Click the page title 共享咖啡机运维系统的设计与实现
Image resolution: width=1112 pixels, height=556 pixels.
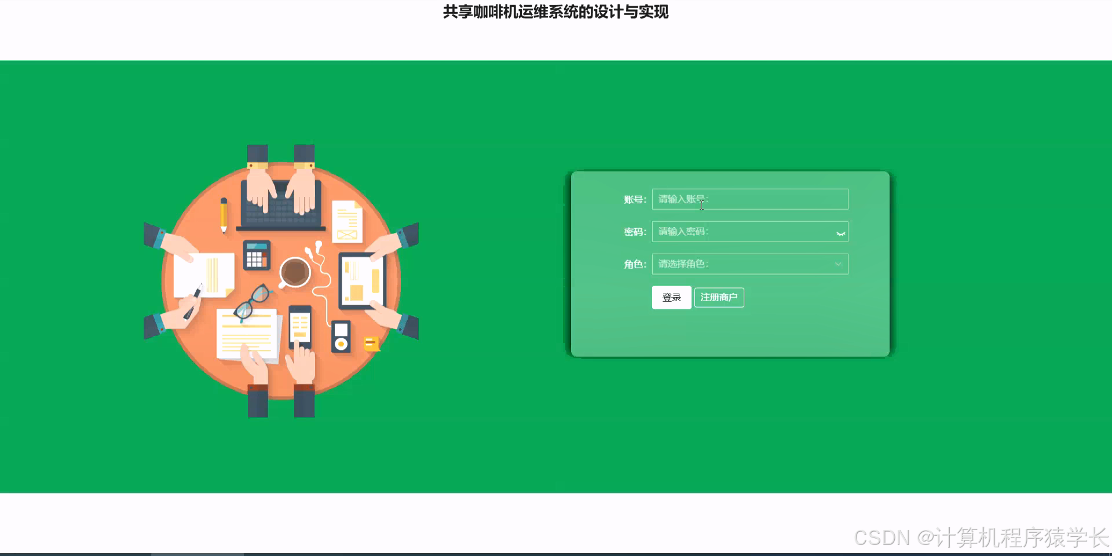[x=556, y=12]
